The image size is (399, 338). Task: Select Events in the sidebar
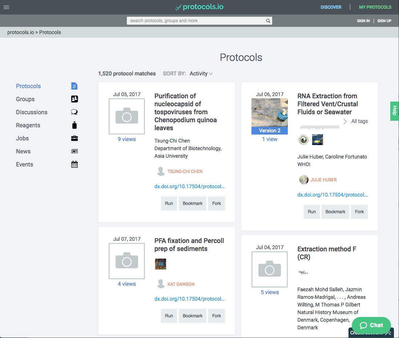point(24,165)
